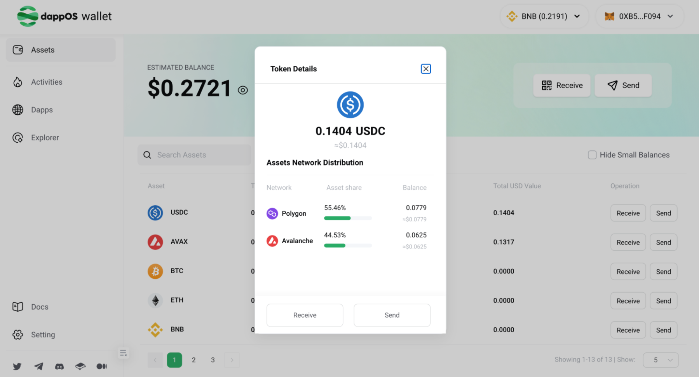This screenshot has height=377, width=699.
Task: Collapse sidebar with the menu toggle icon
Action: pyautogui.click(x=123, y=353)
